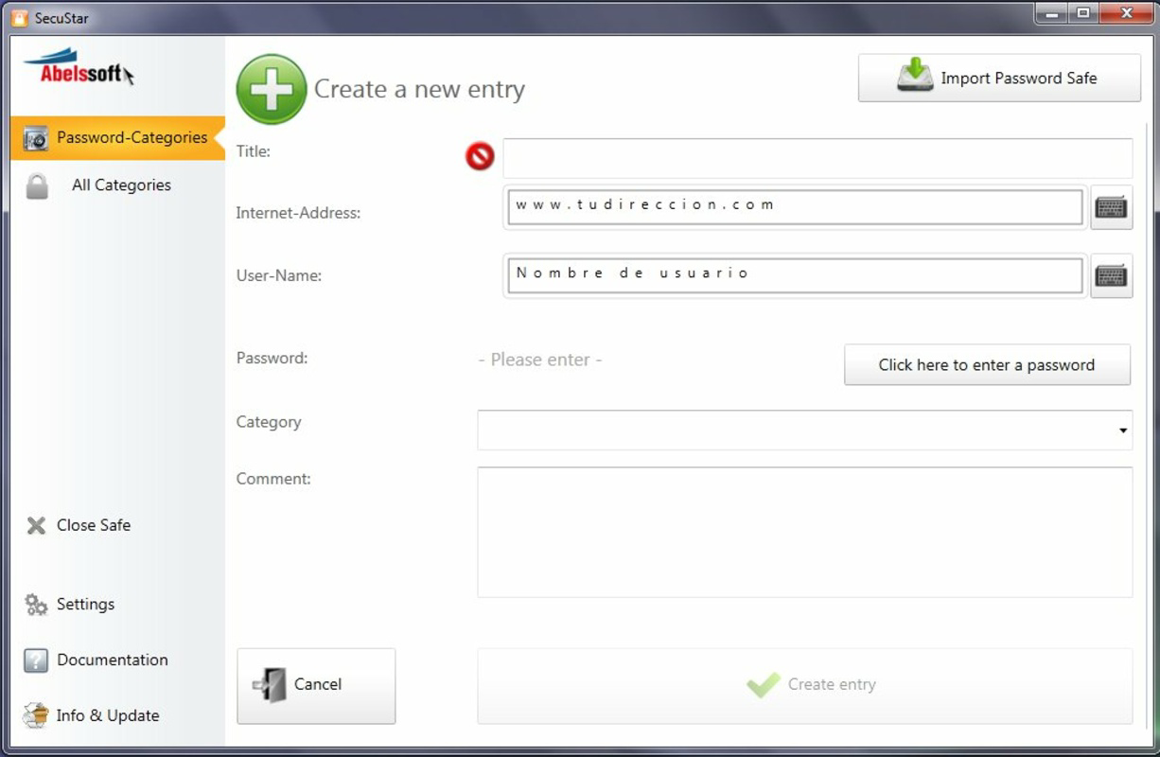Click the green plus Create a new entry icon
1160x757 pixels.
click(272, 90)
